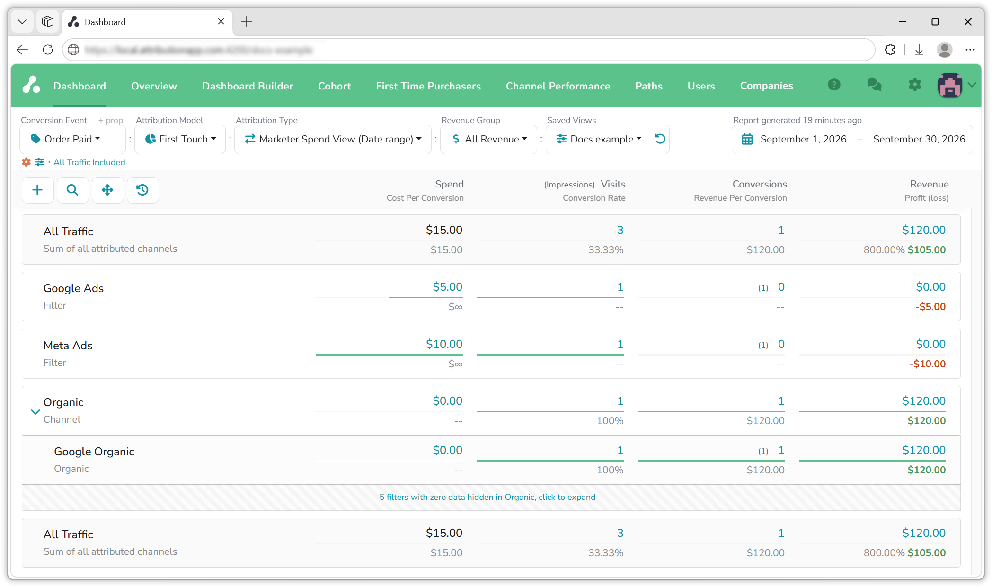Open the help question mark icon
Viewport: 992px width, 587px height.
tap(834, 85)
